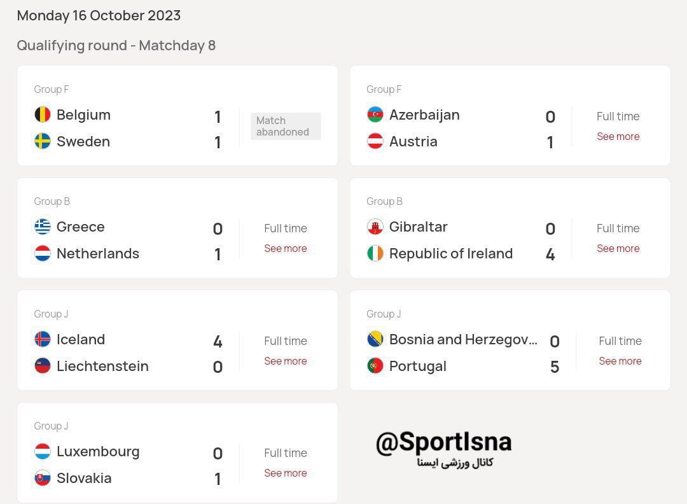Viewport: 687px width, 504px height.
Task: Click the Greece flag icon
Action: pyautogui.click(x=43, y=227)
